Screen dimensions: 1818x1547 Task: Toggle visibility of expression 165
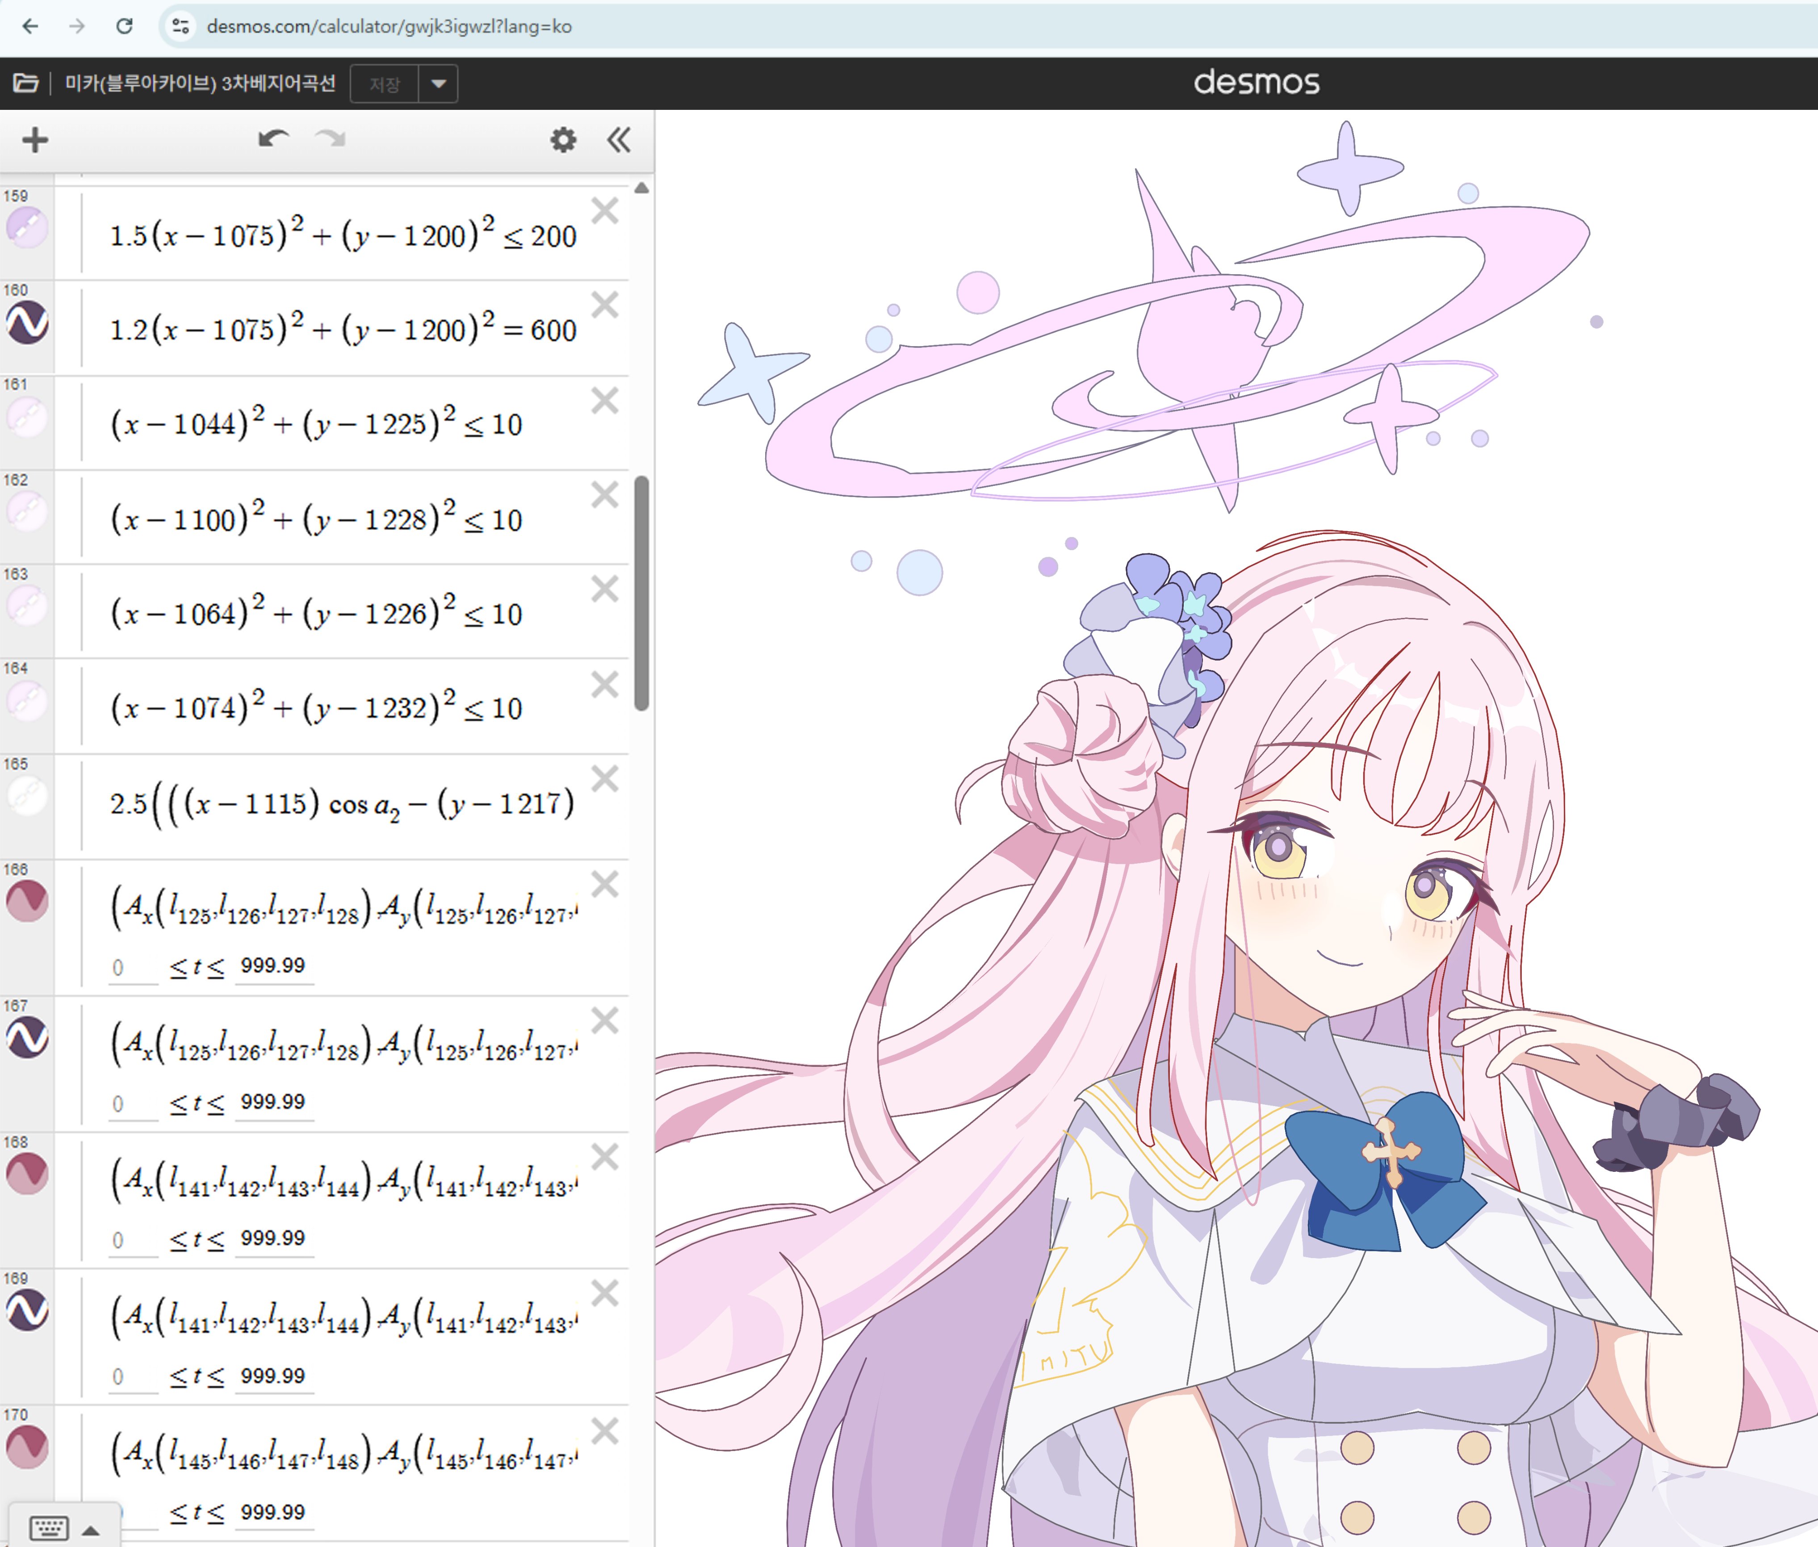(x=27, y=796)
